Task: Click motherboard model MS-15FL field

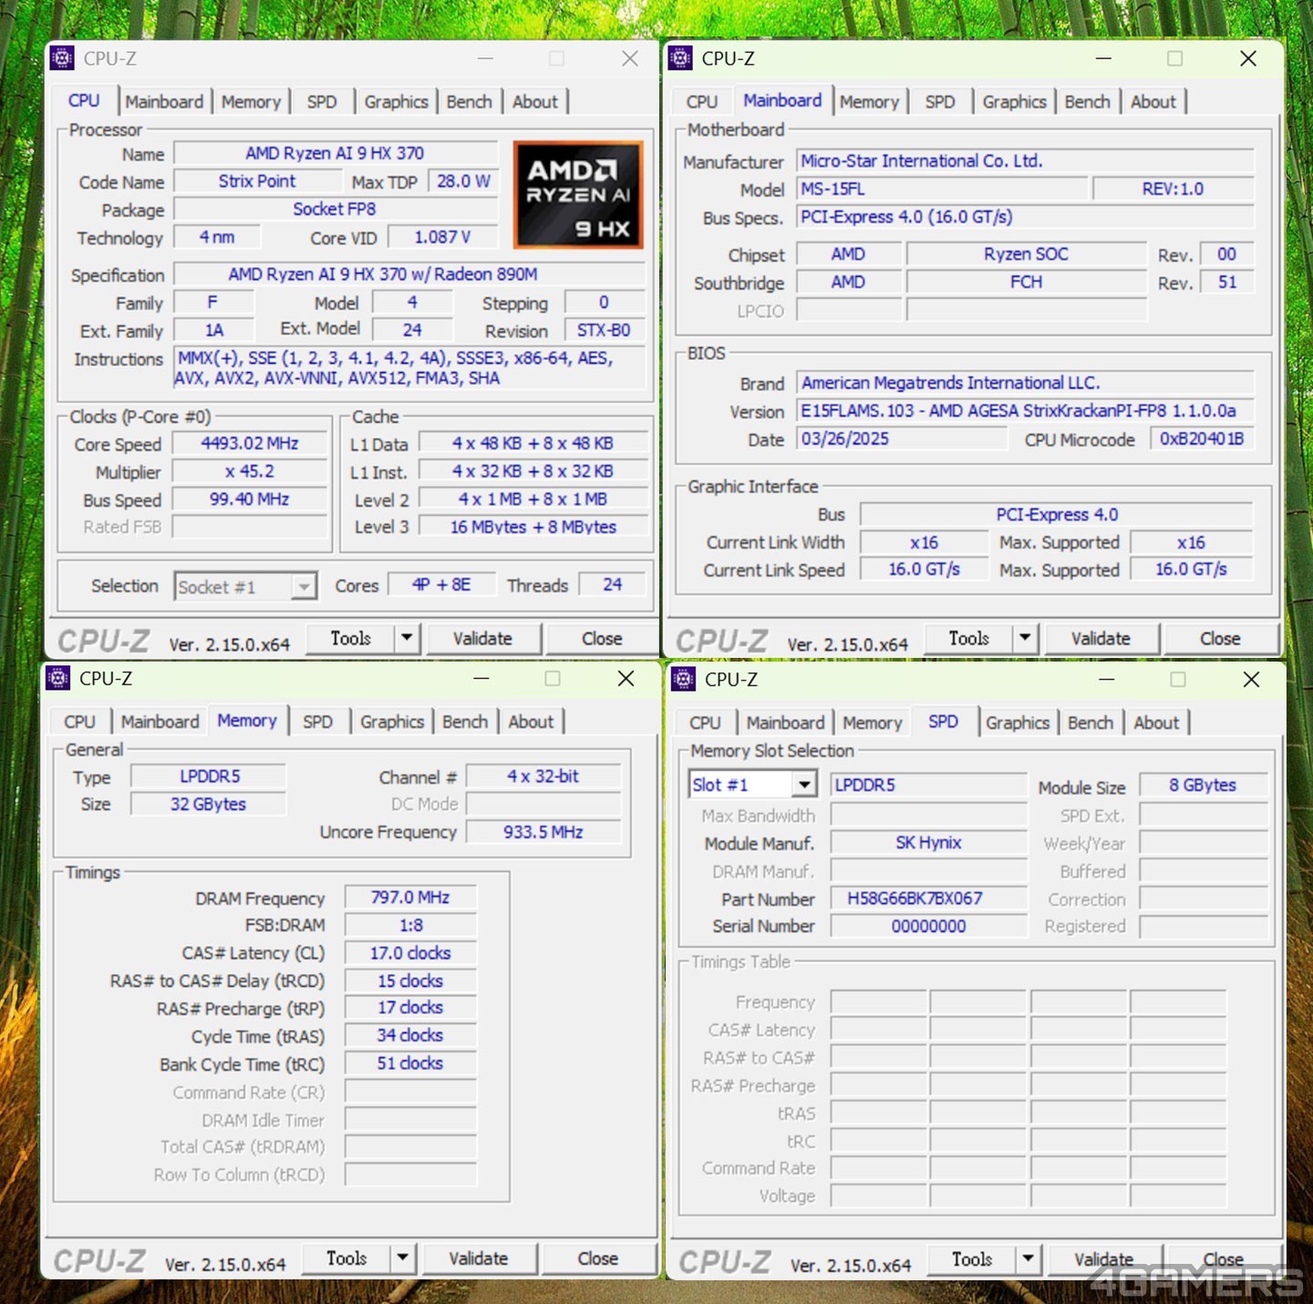Action: [x=943, y=189]
